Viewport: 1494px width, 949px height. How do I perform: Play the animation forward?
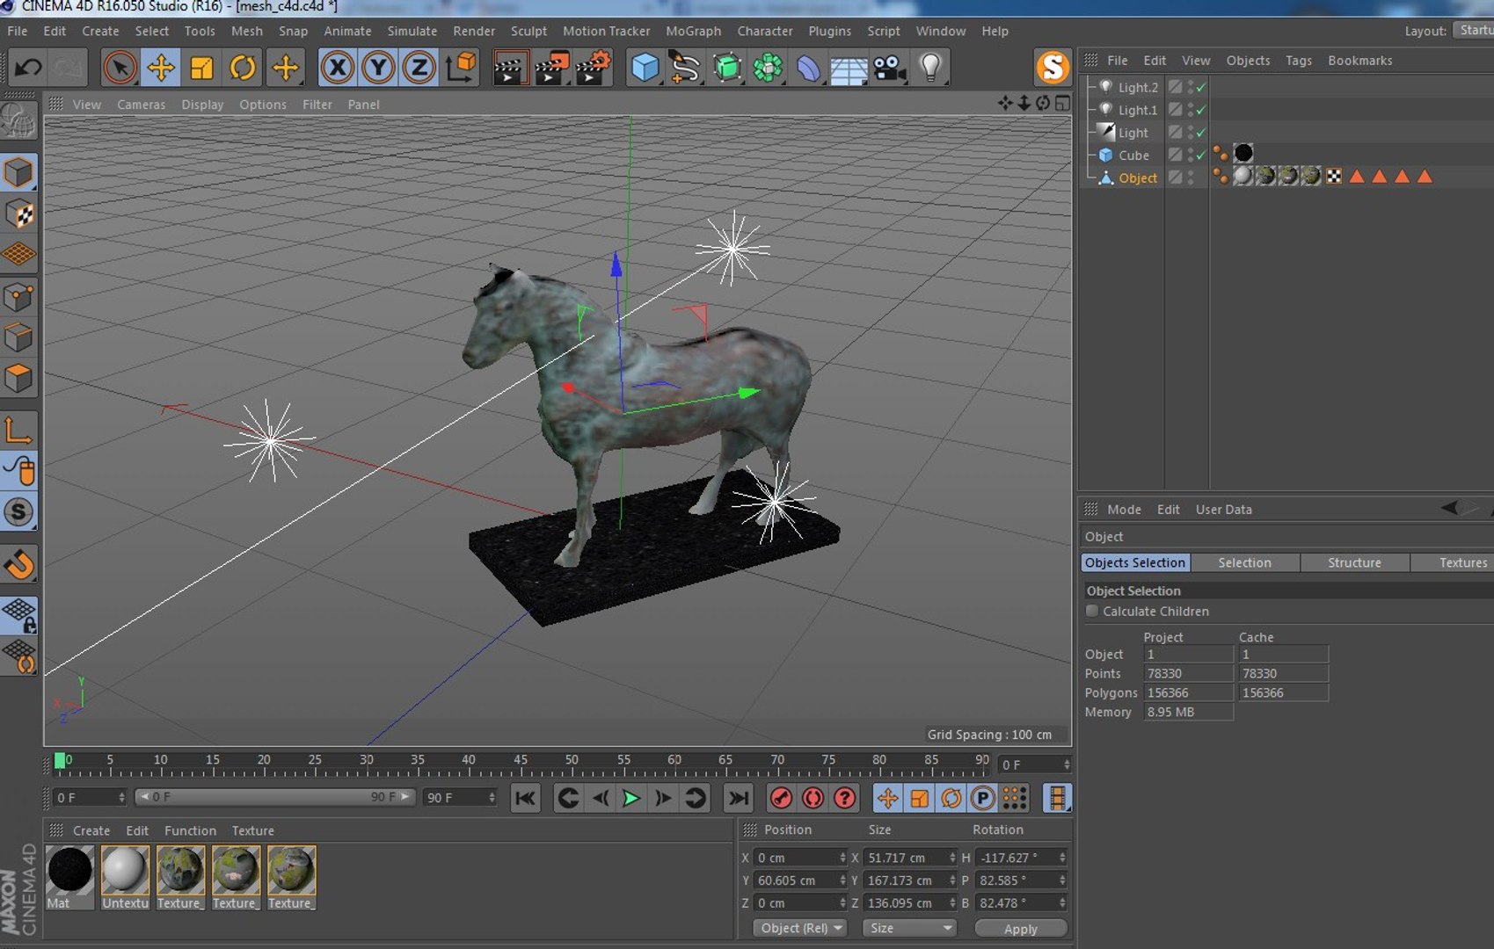(631, 798)
